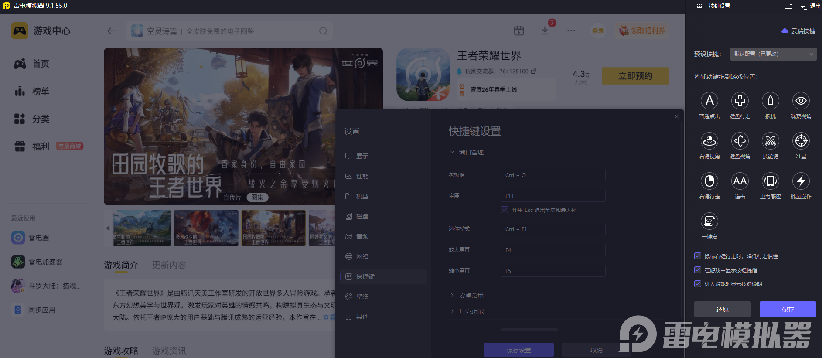The image size is (822, 358).
Task: Expand the 安卓常用 section
Action: 471,296
